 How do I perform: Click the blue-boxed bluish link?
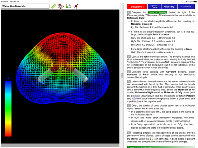point(138,99)
